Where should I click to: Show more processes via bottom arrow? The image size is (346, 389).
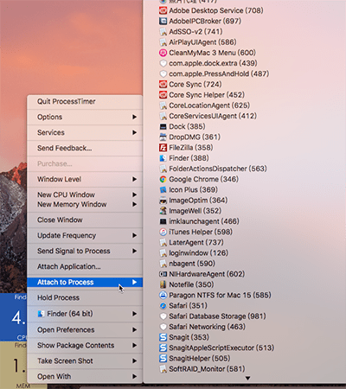(x=247, y=379)
